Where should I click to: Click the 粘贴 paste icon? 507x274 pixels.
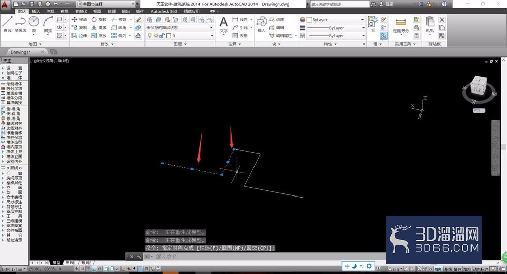pyautogui.click(x=430, y=25)
